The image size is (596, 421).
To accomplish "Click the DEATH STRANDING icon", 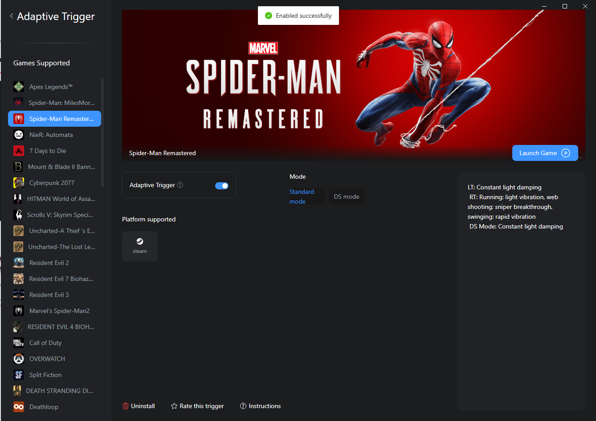I will [x=17, y=391].
